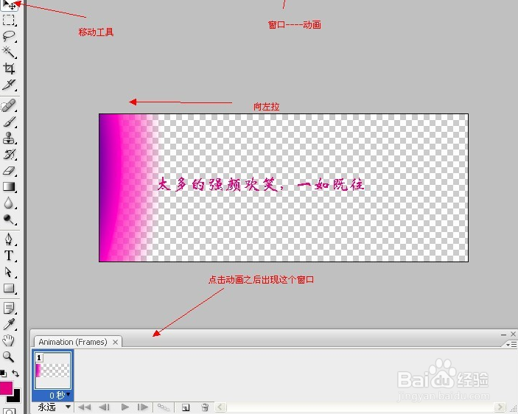Viewport: 518px width, 414px height.
Task: Open the black background color picker
Action: point(16,398)
